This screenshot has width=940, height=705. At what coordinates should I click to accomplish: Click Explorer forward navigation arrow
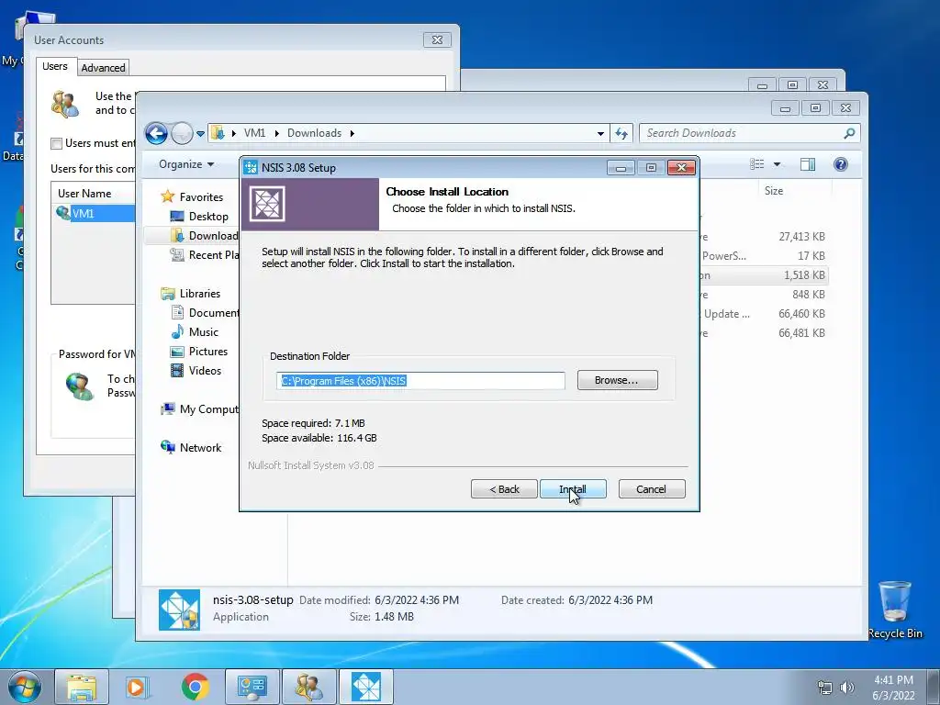pos(182,133)
